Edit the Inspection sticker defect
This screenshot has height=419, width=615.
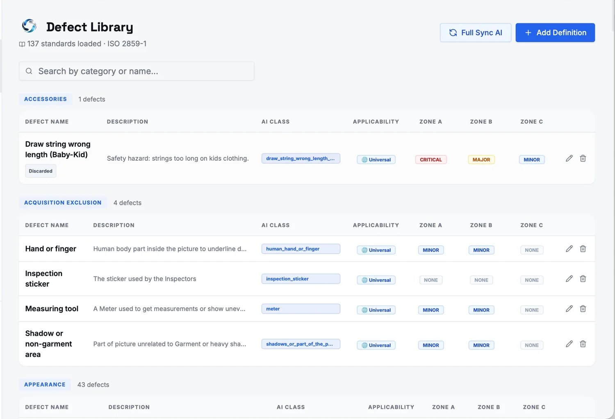point(569,278)
